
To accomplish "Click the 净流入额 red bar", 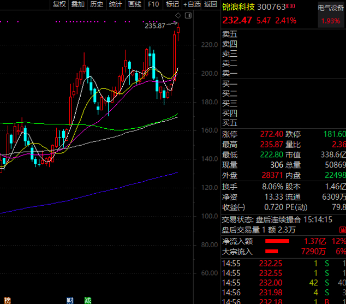I will pyautogui.click(x=277, y=241).
